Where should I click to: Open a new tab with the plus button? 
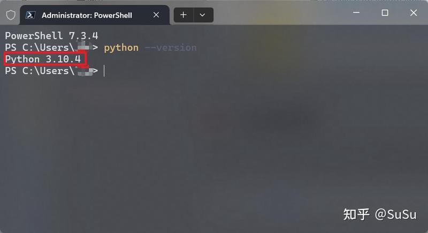coord(184,15)
